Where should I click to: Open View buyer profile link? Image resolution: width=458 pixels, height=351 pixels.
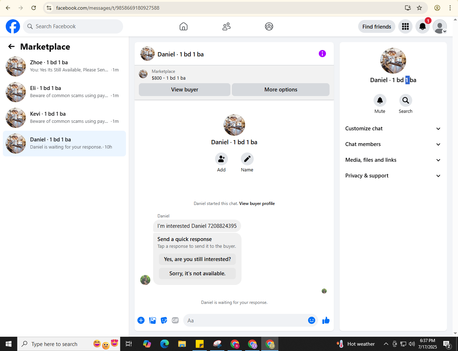coord(257,204)
